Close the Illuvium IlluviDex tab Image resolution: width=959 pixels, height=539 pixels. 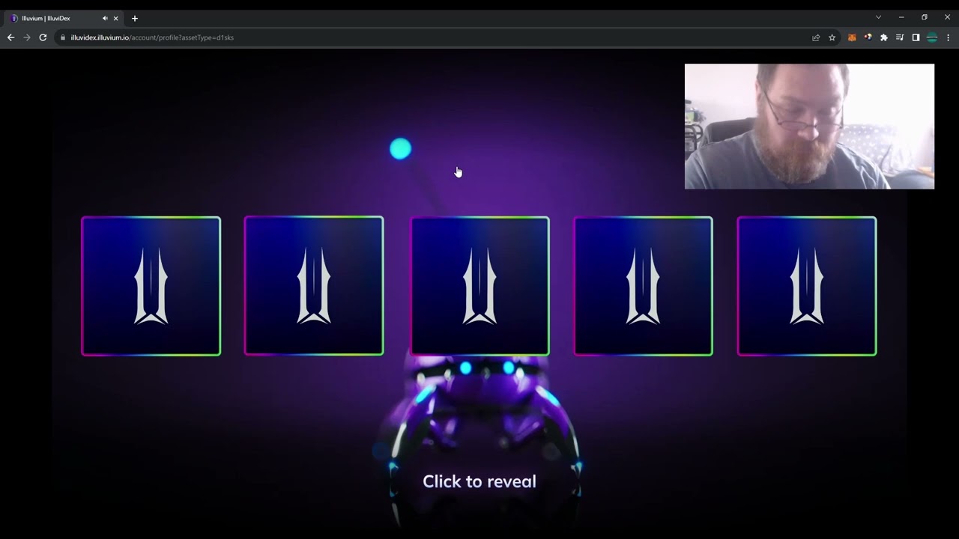(x=115, y=18)
